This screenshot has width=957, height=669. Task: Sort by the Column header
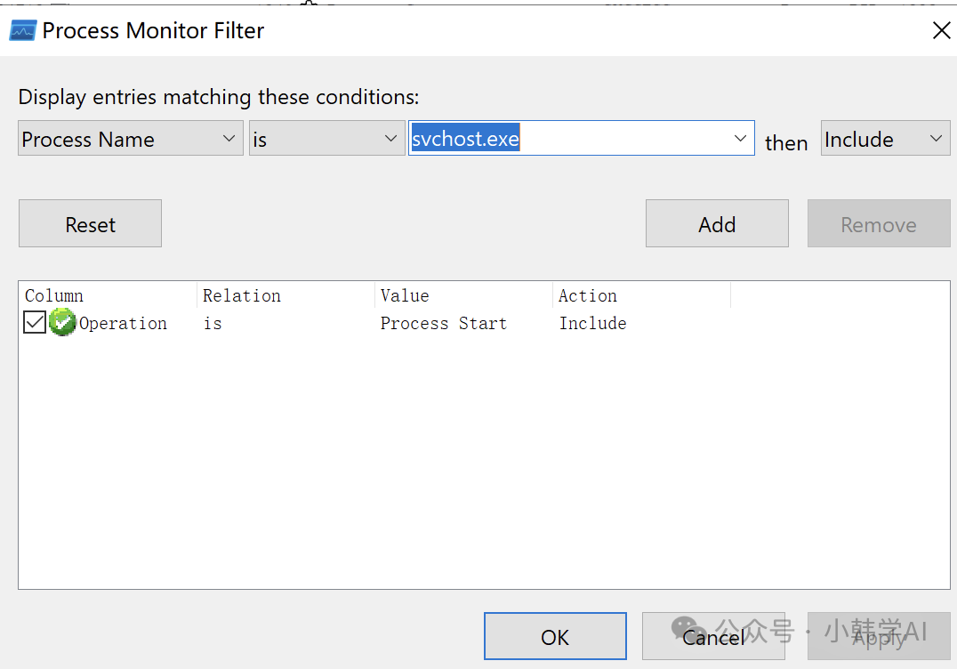click(54, 295)
